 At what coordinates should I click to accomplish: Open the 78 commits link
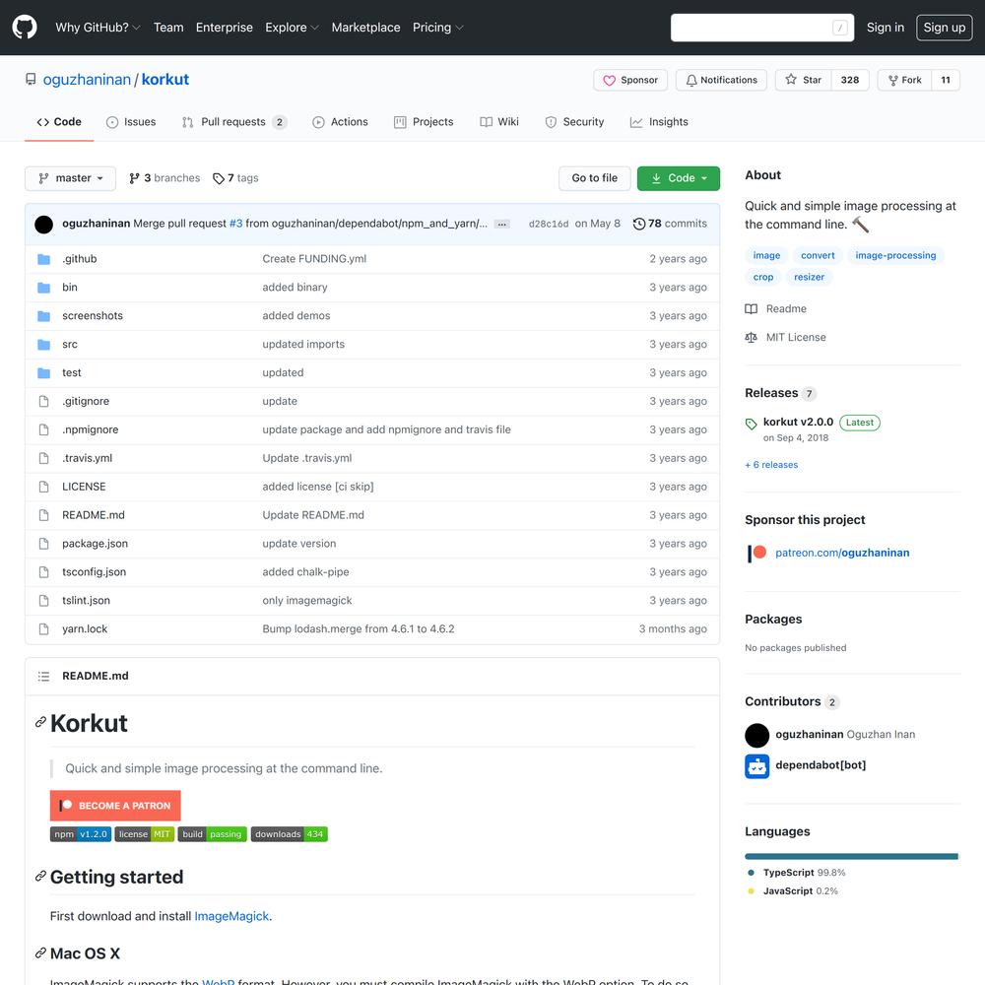click(x=670, y=224)
